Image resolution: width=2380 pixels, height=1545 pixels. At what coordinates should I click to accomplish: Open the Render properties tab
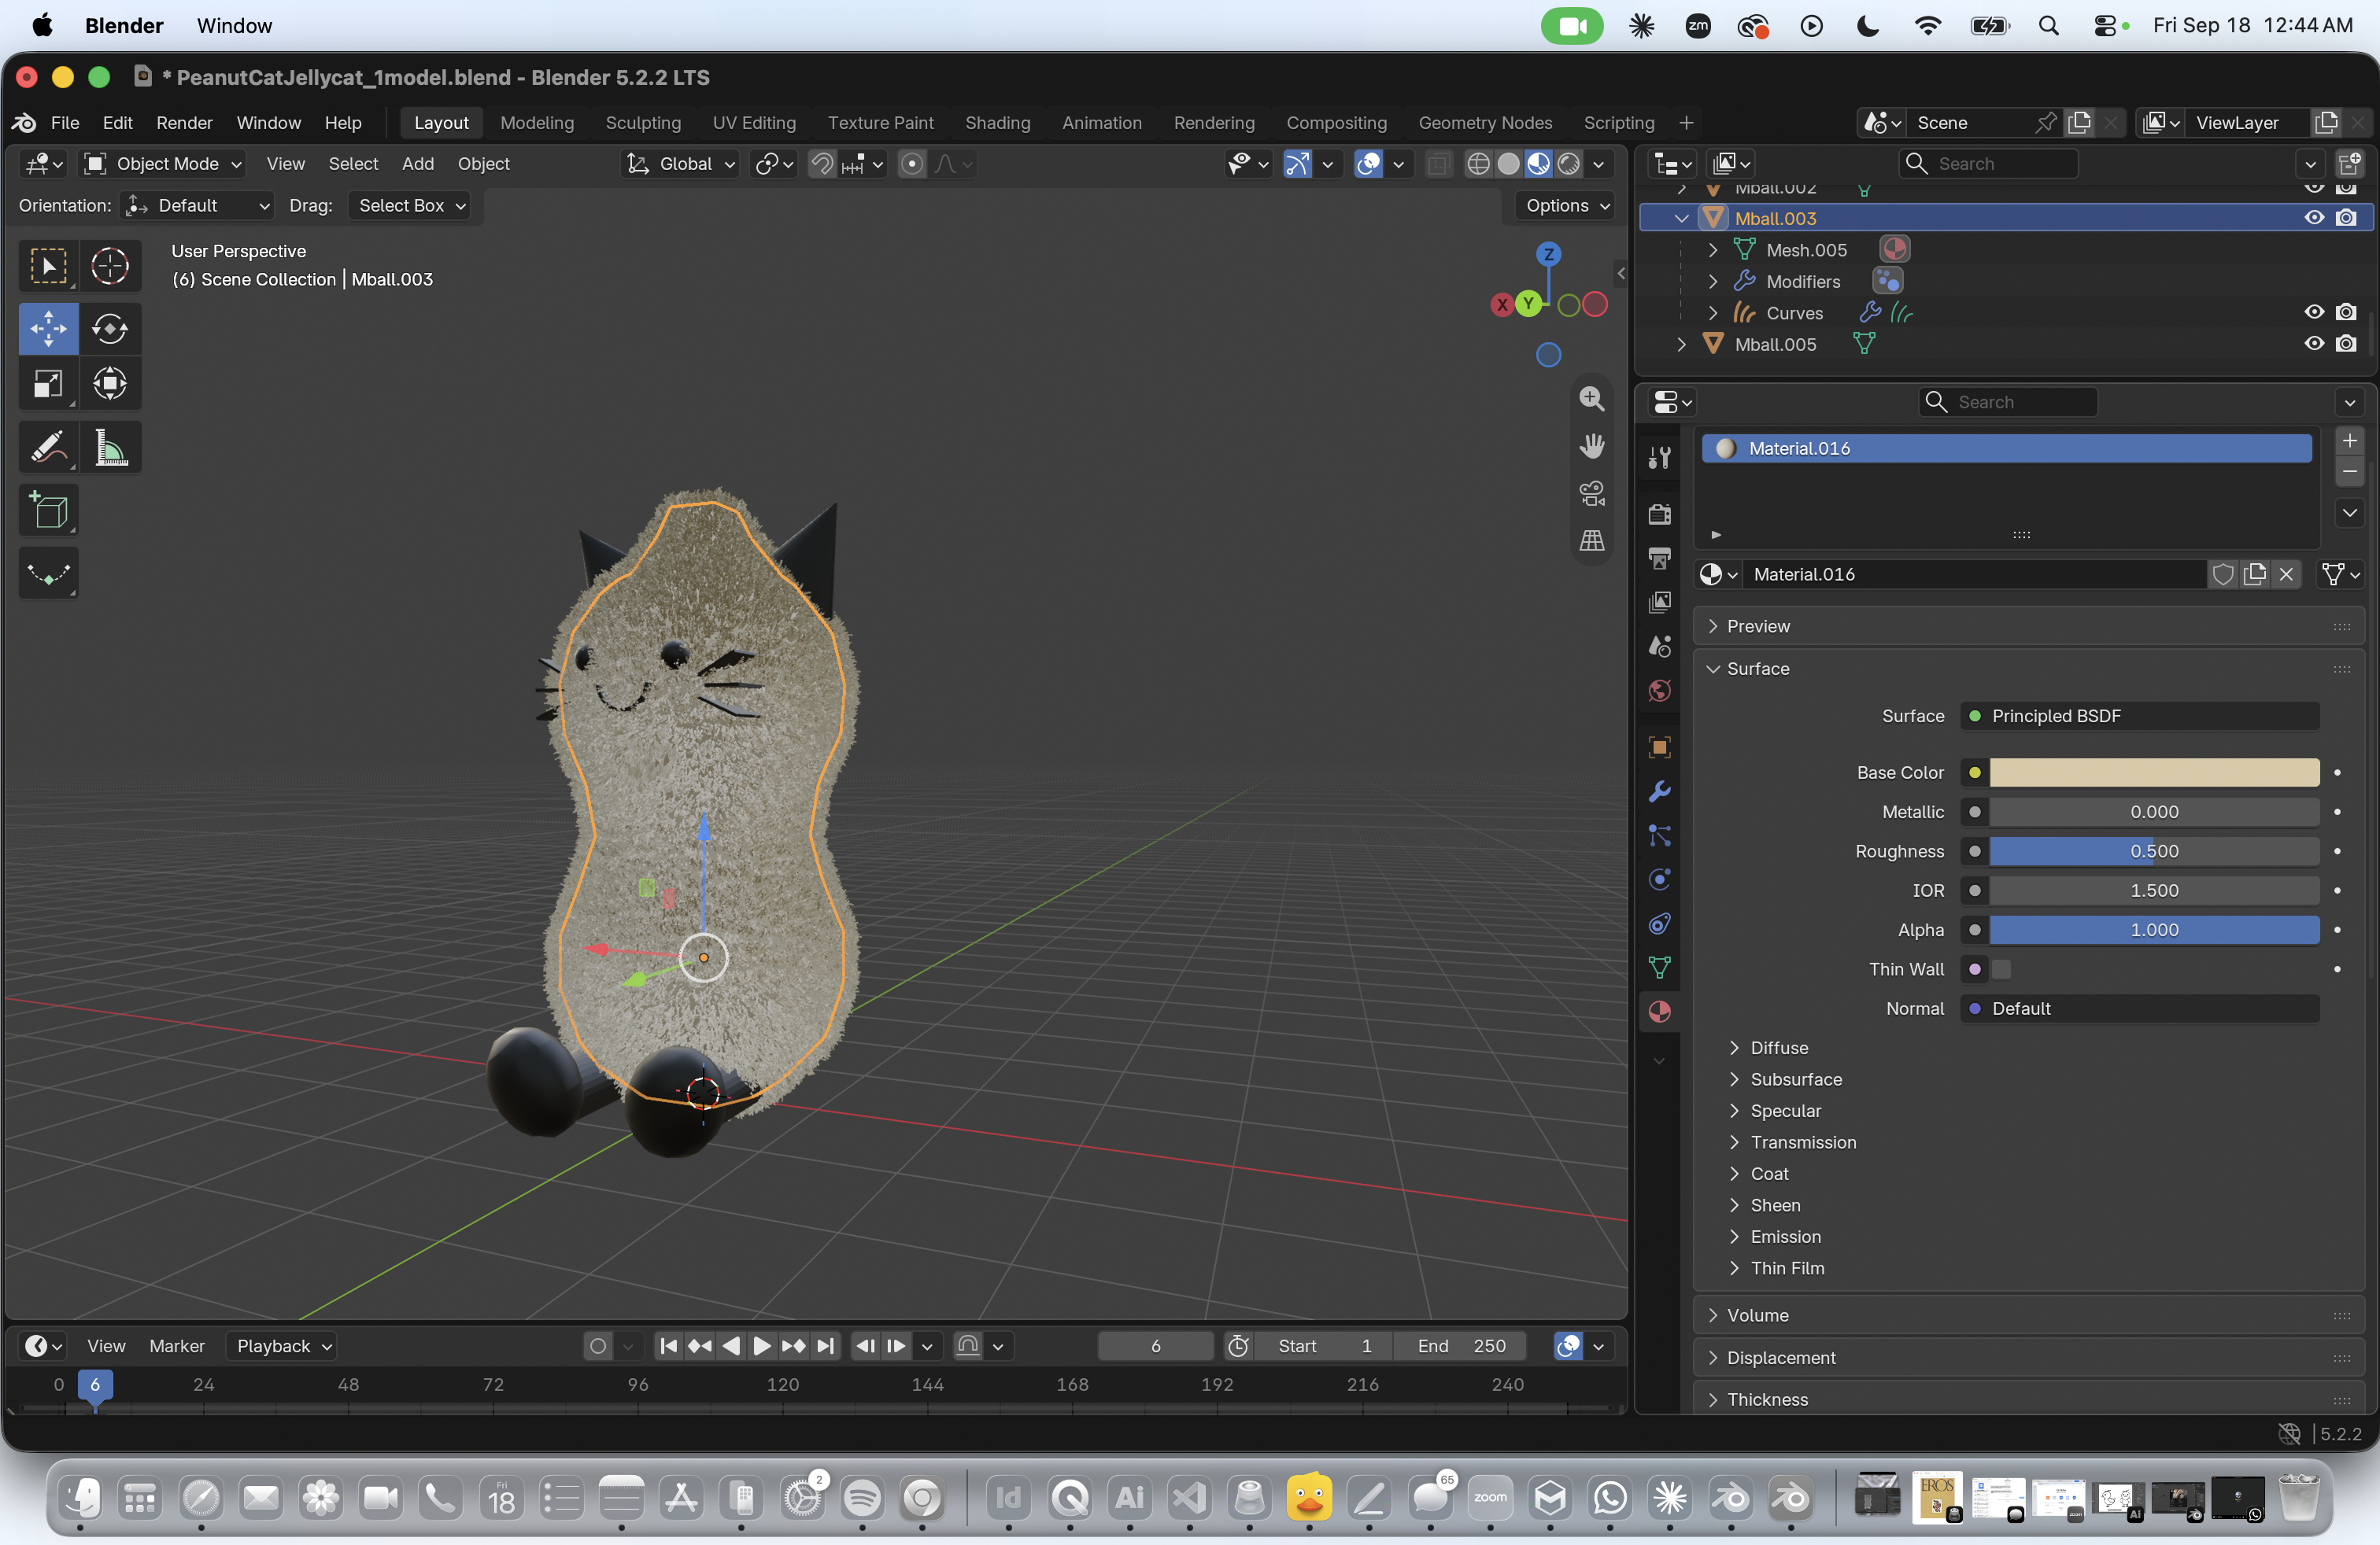1660,514
